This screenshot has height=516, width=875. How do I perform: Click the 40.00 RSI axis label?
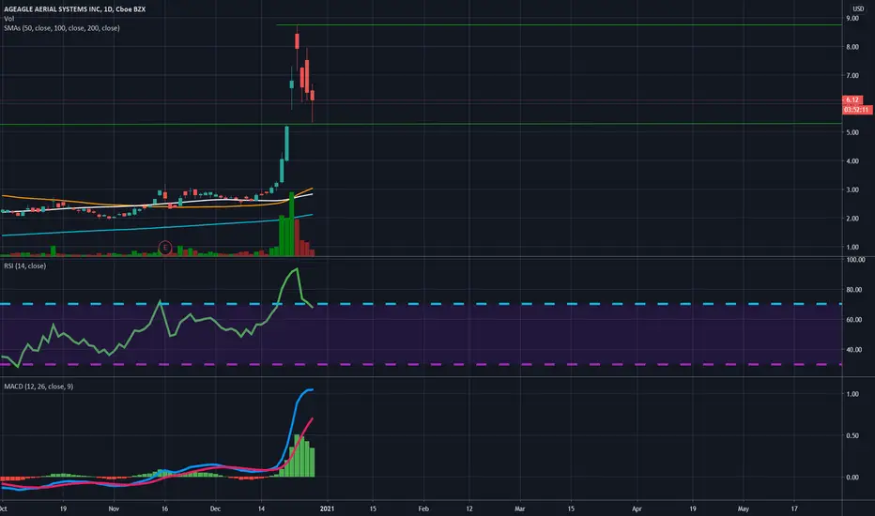click(x=853, y=350)
